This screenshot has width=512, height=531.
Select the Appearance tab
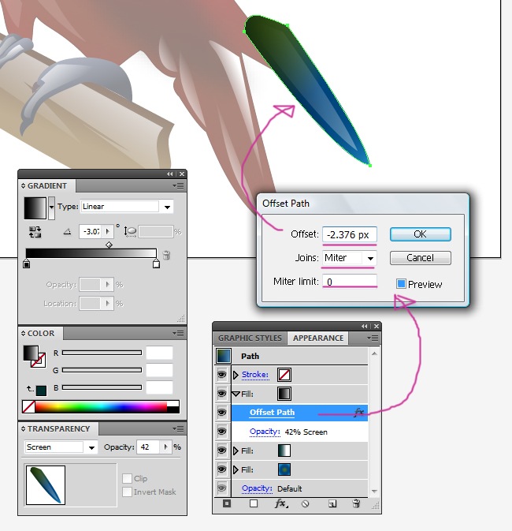[318, 338]
